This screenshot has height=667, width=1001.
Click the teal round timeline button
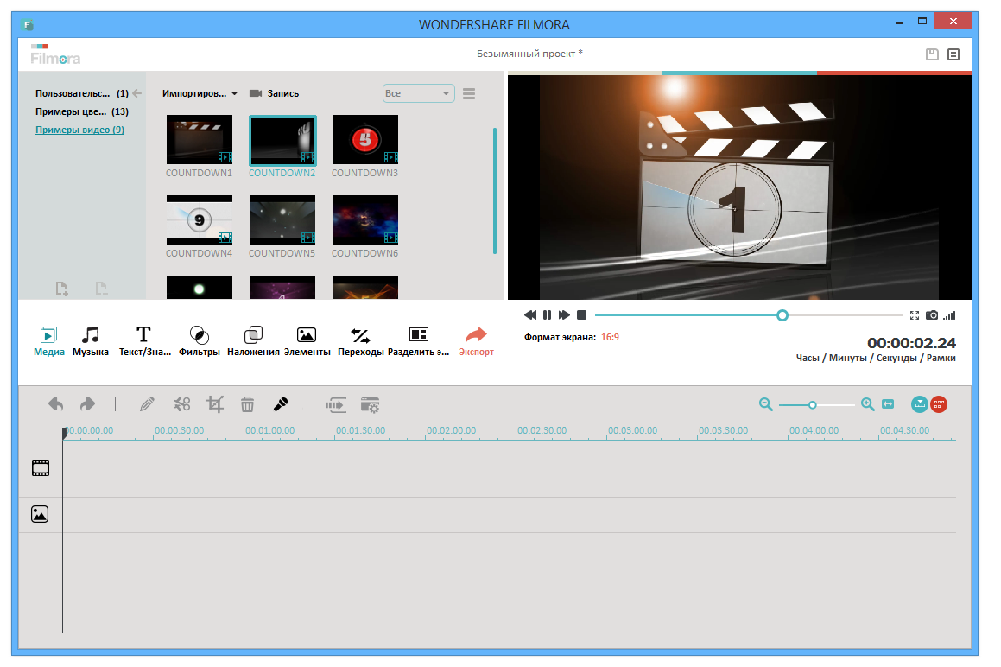pos(919,403)
